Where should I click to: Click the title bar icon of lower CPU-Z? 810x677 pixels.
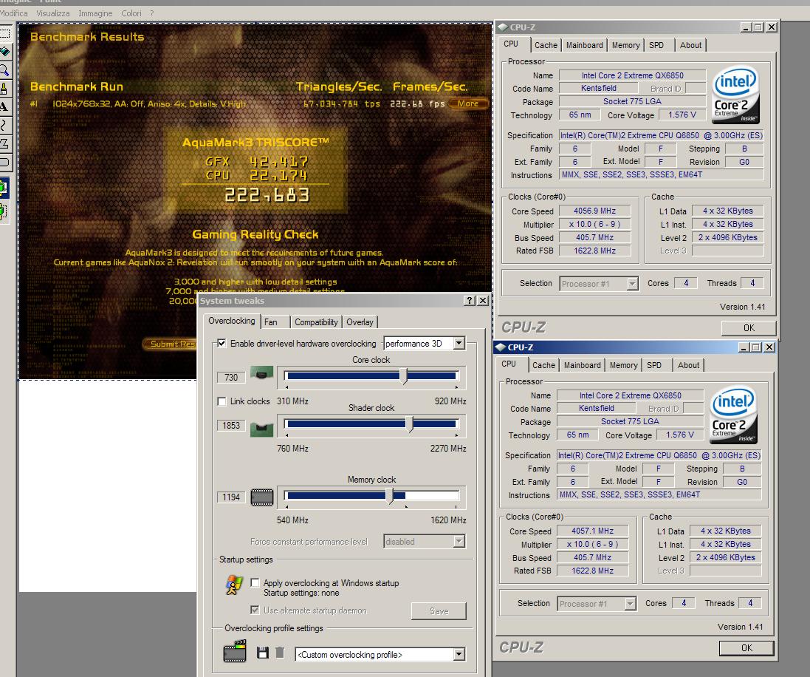[x=501, y=347]
